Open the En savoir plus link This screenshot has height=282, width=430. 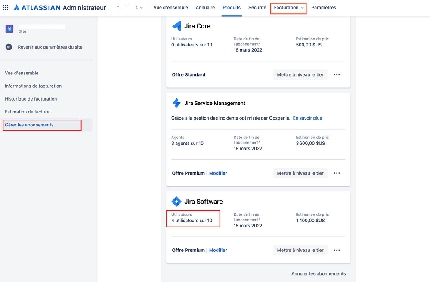point(307,118)
